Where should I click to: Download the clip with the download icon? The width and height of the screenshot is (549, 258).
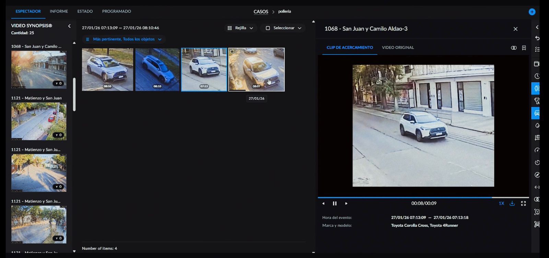point(512,203)
